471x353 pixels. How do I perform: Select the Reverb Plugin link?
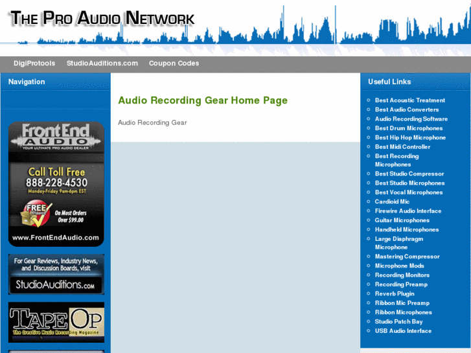click(395, 294)
